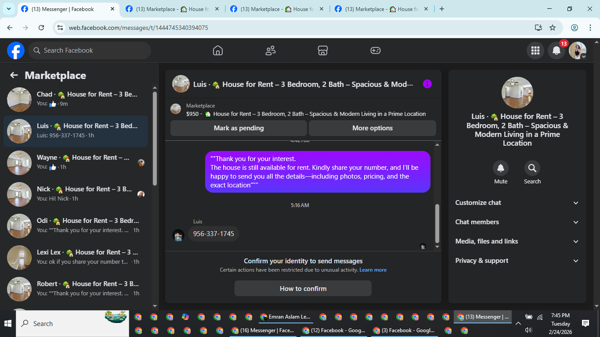Click the taskbar clock showing 7:45 PM
The width and height of the screenshot is (600, 337).
coord(560,324)
